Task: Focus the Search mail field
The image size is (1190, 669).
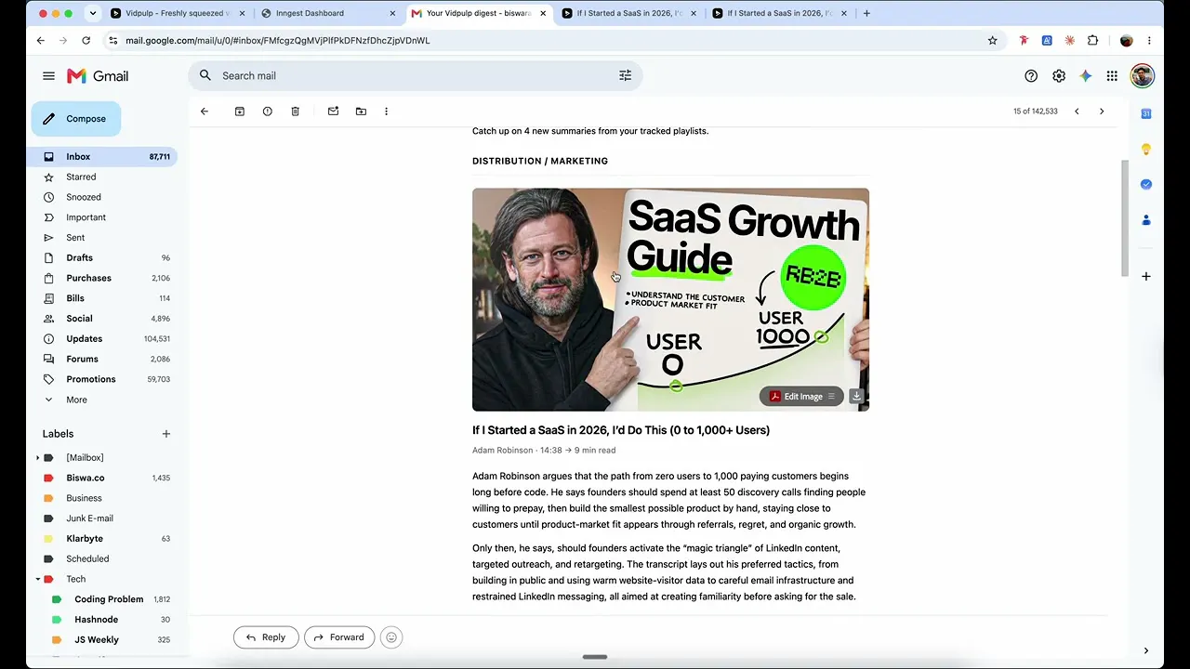Action: click(x=415, y=76)
